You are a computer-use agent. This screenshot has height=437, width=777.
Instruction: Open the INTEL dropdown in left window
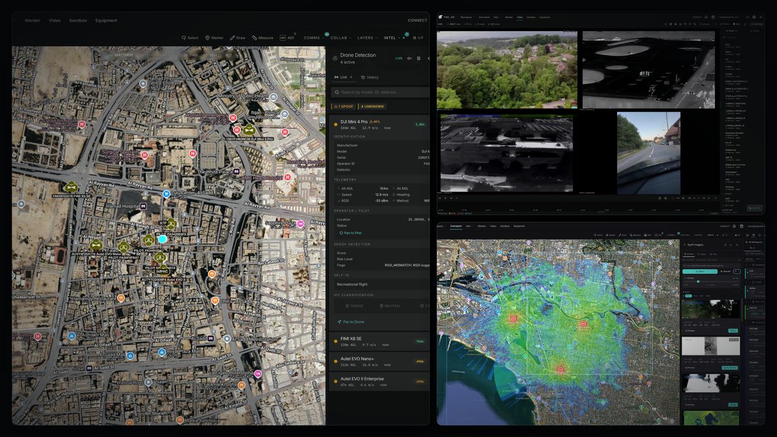coord(392,38)
